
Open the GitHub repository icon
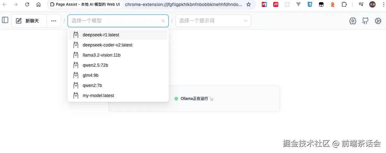(x=365, y=21)
